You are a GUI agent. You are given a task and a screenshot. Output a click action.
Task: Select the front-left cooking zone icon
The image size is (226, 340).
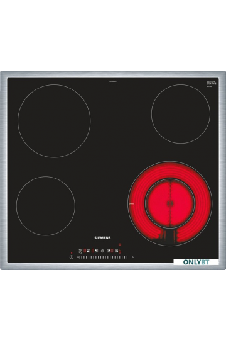89,251
